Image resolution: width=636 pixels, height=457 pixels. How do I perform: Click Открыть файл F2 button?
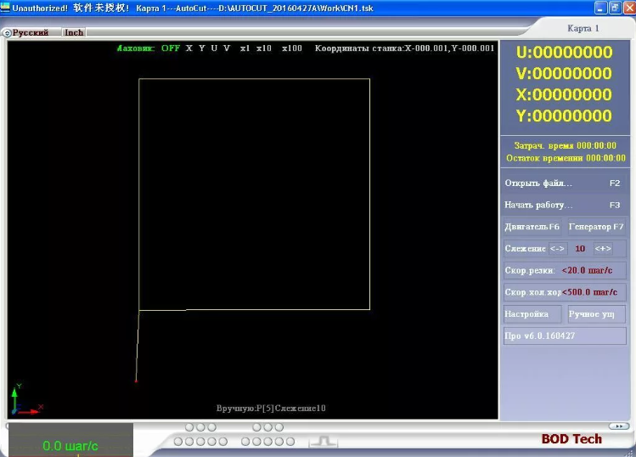564,183
